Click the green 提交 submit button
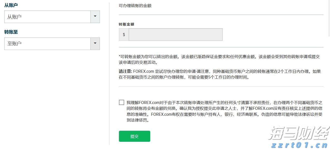Screen dimensions: 330x149 click(x=134, y=136)
